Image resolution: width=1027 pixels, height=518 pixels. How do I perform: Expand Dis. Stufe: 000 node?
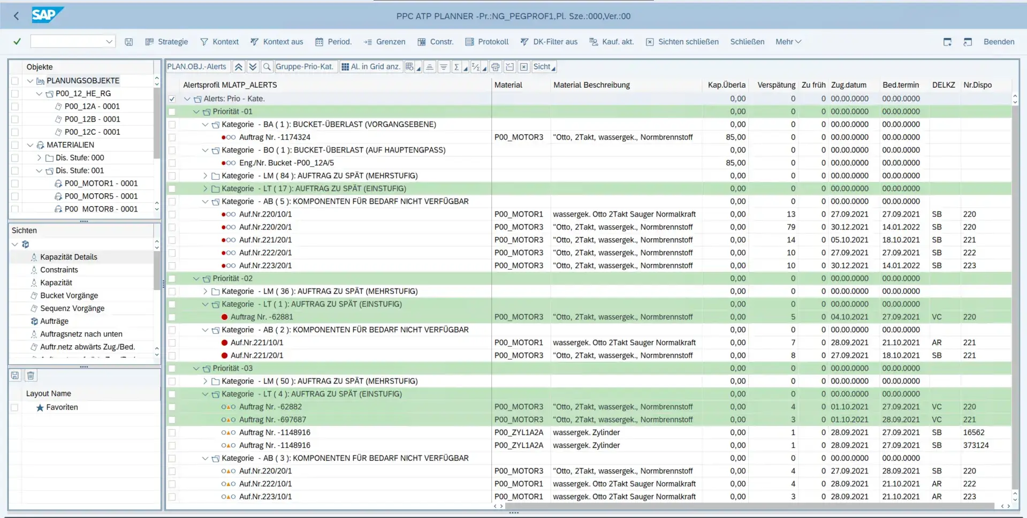pos(39,158)
